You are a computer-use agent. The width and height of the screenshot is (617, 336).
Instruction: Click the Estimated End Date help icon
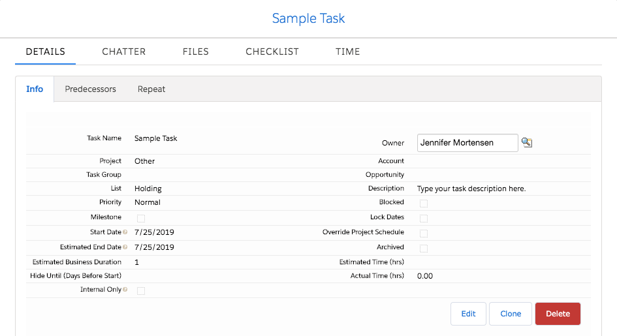point(125,247)
